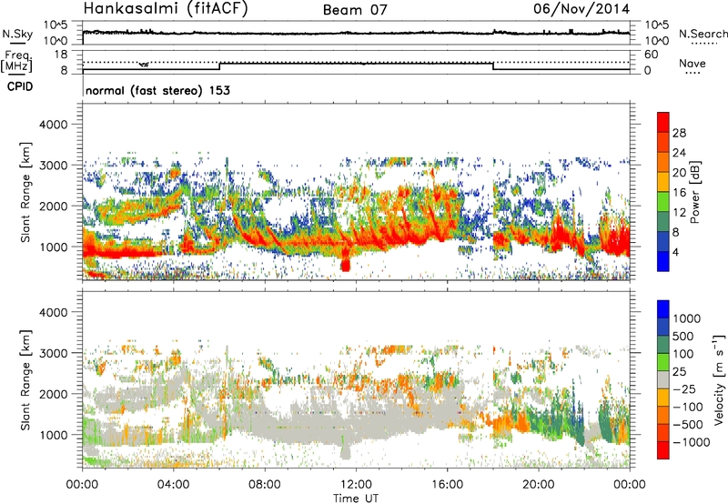Click the Power [dB] colorbar label
This screenshot has width=728, height=504.
click(x=694, y=192)
